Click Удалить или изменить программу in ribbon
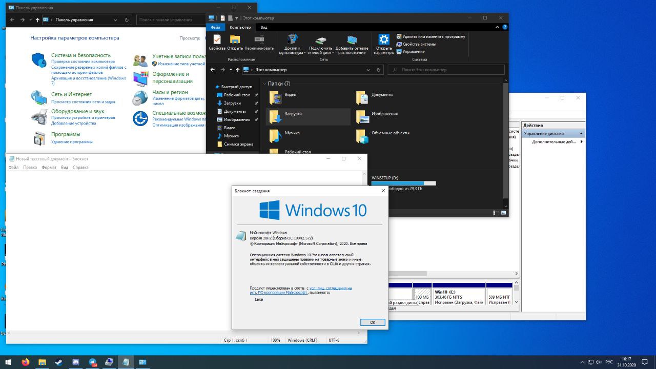This screenshot has height=369, width=656. 431,37
